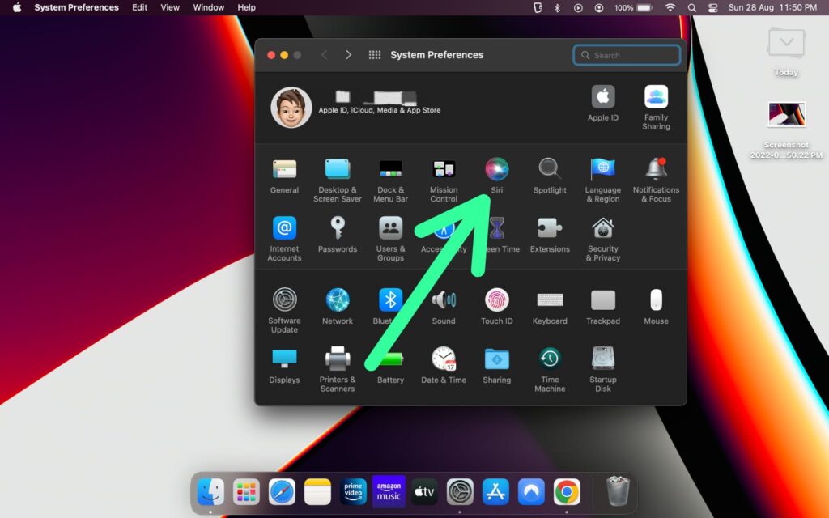The width and height of the screenshot is (829, 518).
Task: Launch Safari from the Dock
Action: point(282,492)
